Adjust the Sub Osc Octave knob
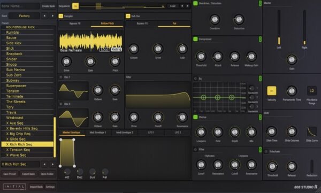 [x=134, y=49]
